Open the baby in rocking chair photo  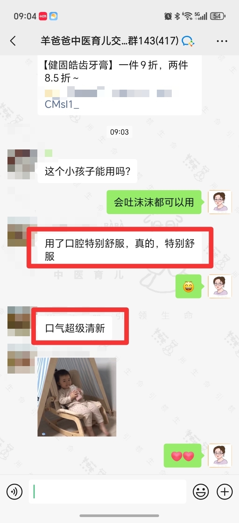click(x=77, y=397)
